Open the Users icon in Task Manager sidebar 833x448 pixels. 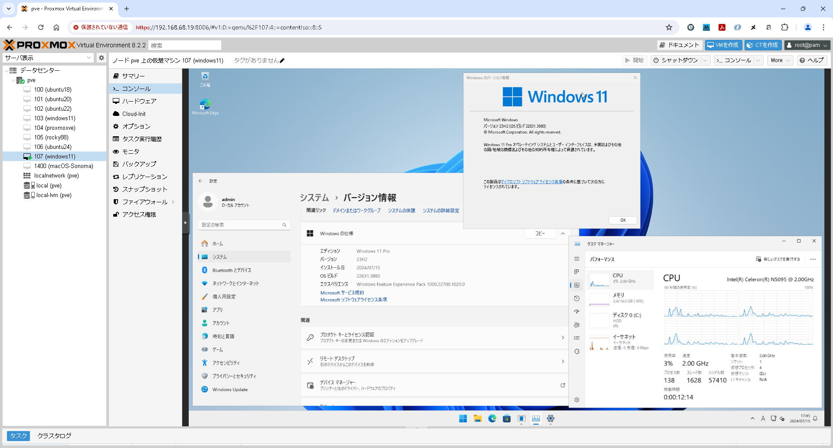click(x=577, y=325)
